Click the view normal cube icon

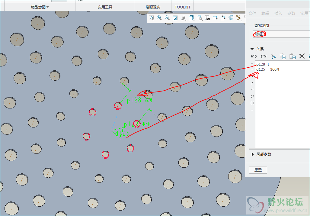(223, 18)
